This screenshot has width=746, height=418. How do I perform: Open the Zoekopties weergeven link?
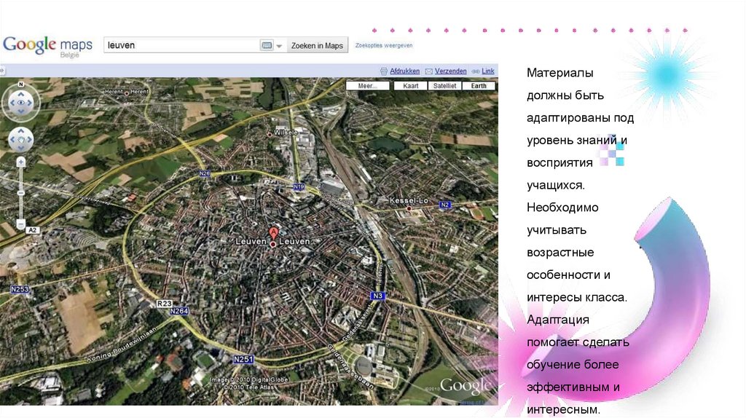[383, 46]
